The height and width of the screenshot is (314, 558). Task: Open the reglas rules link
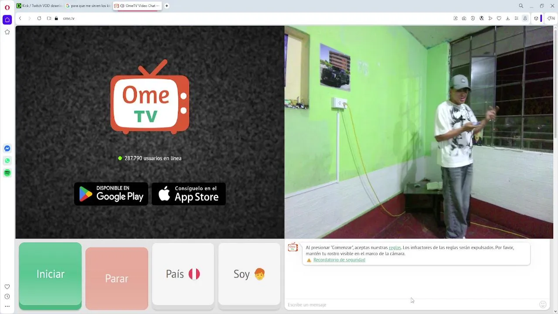(395, 248)
